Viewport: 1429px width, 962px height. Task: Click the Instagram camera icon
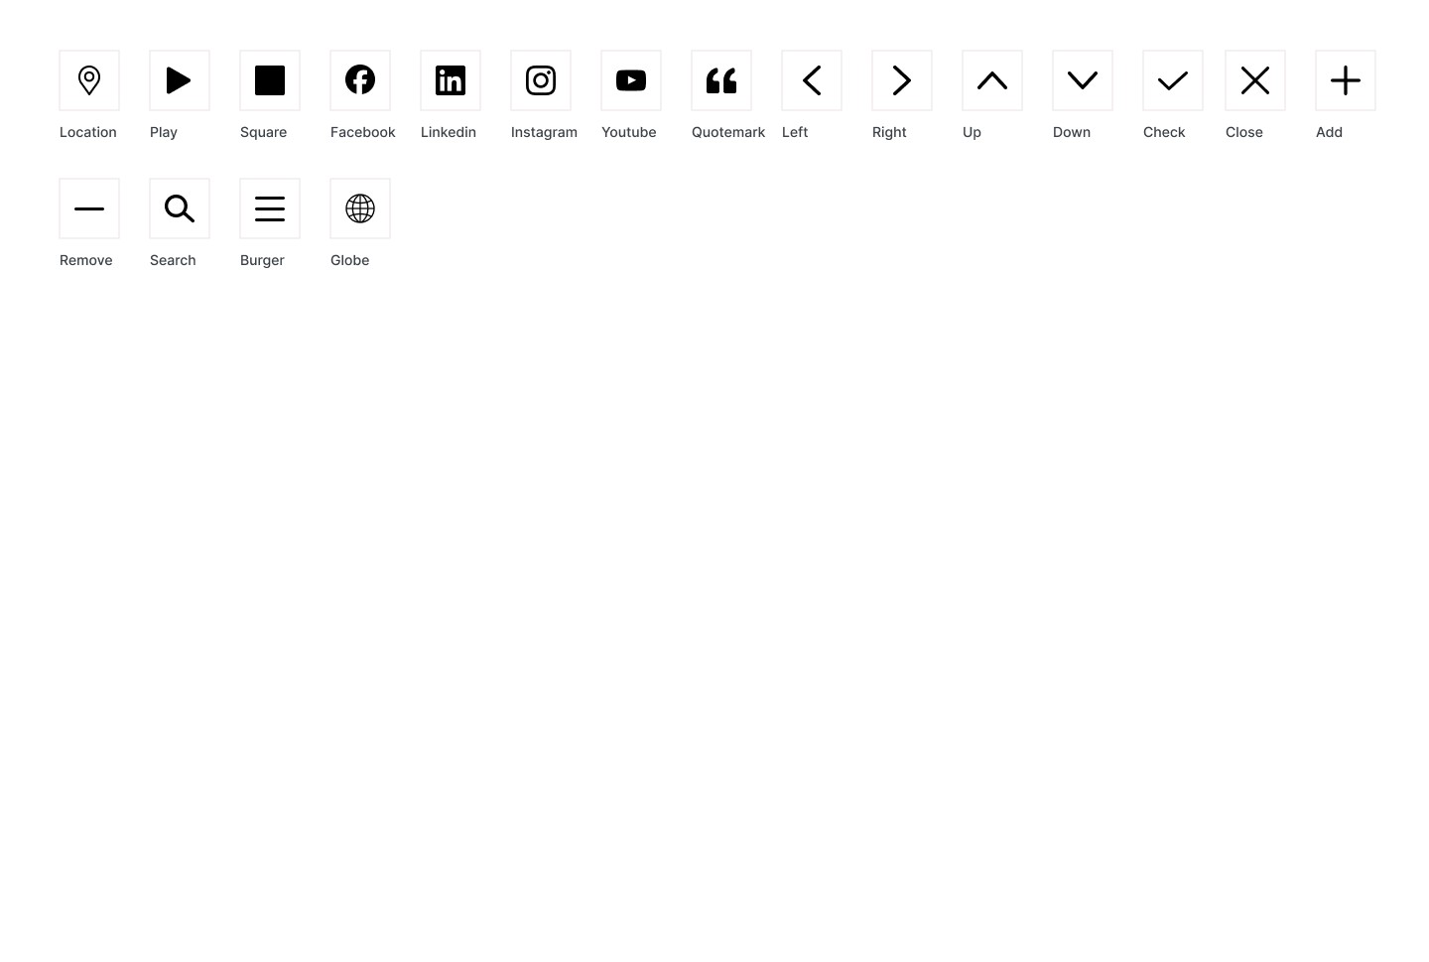coord(541,80)
